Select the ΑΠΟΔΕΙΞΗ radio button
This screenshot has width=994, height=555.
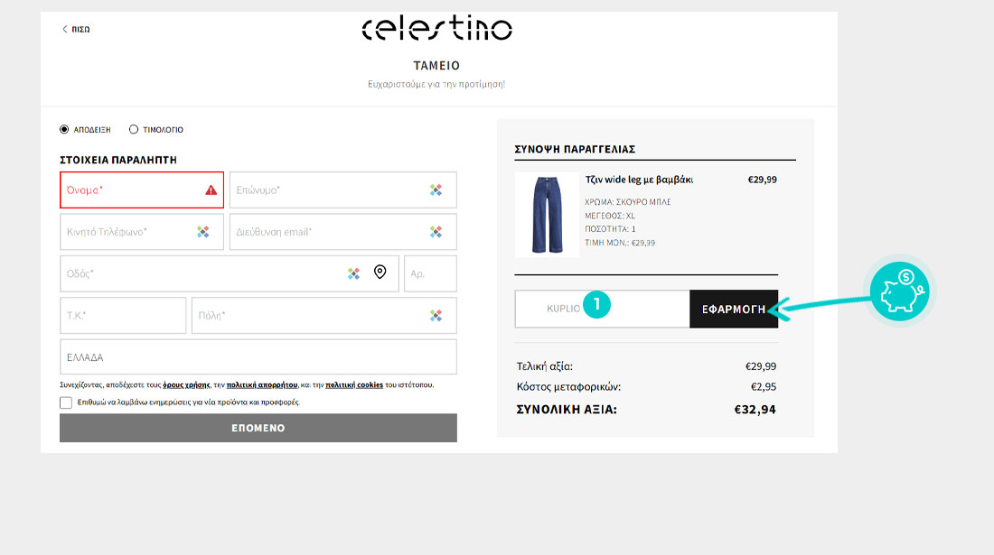pyautogui.click(x=64, y=129)
